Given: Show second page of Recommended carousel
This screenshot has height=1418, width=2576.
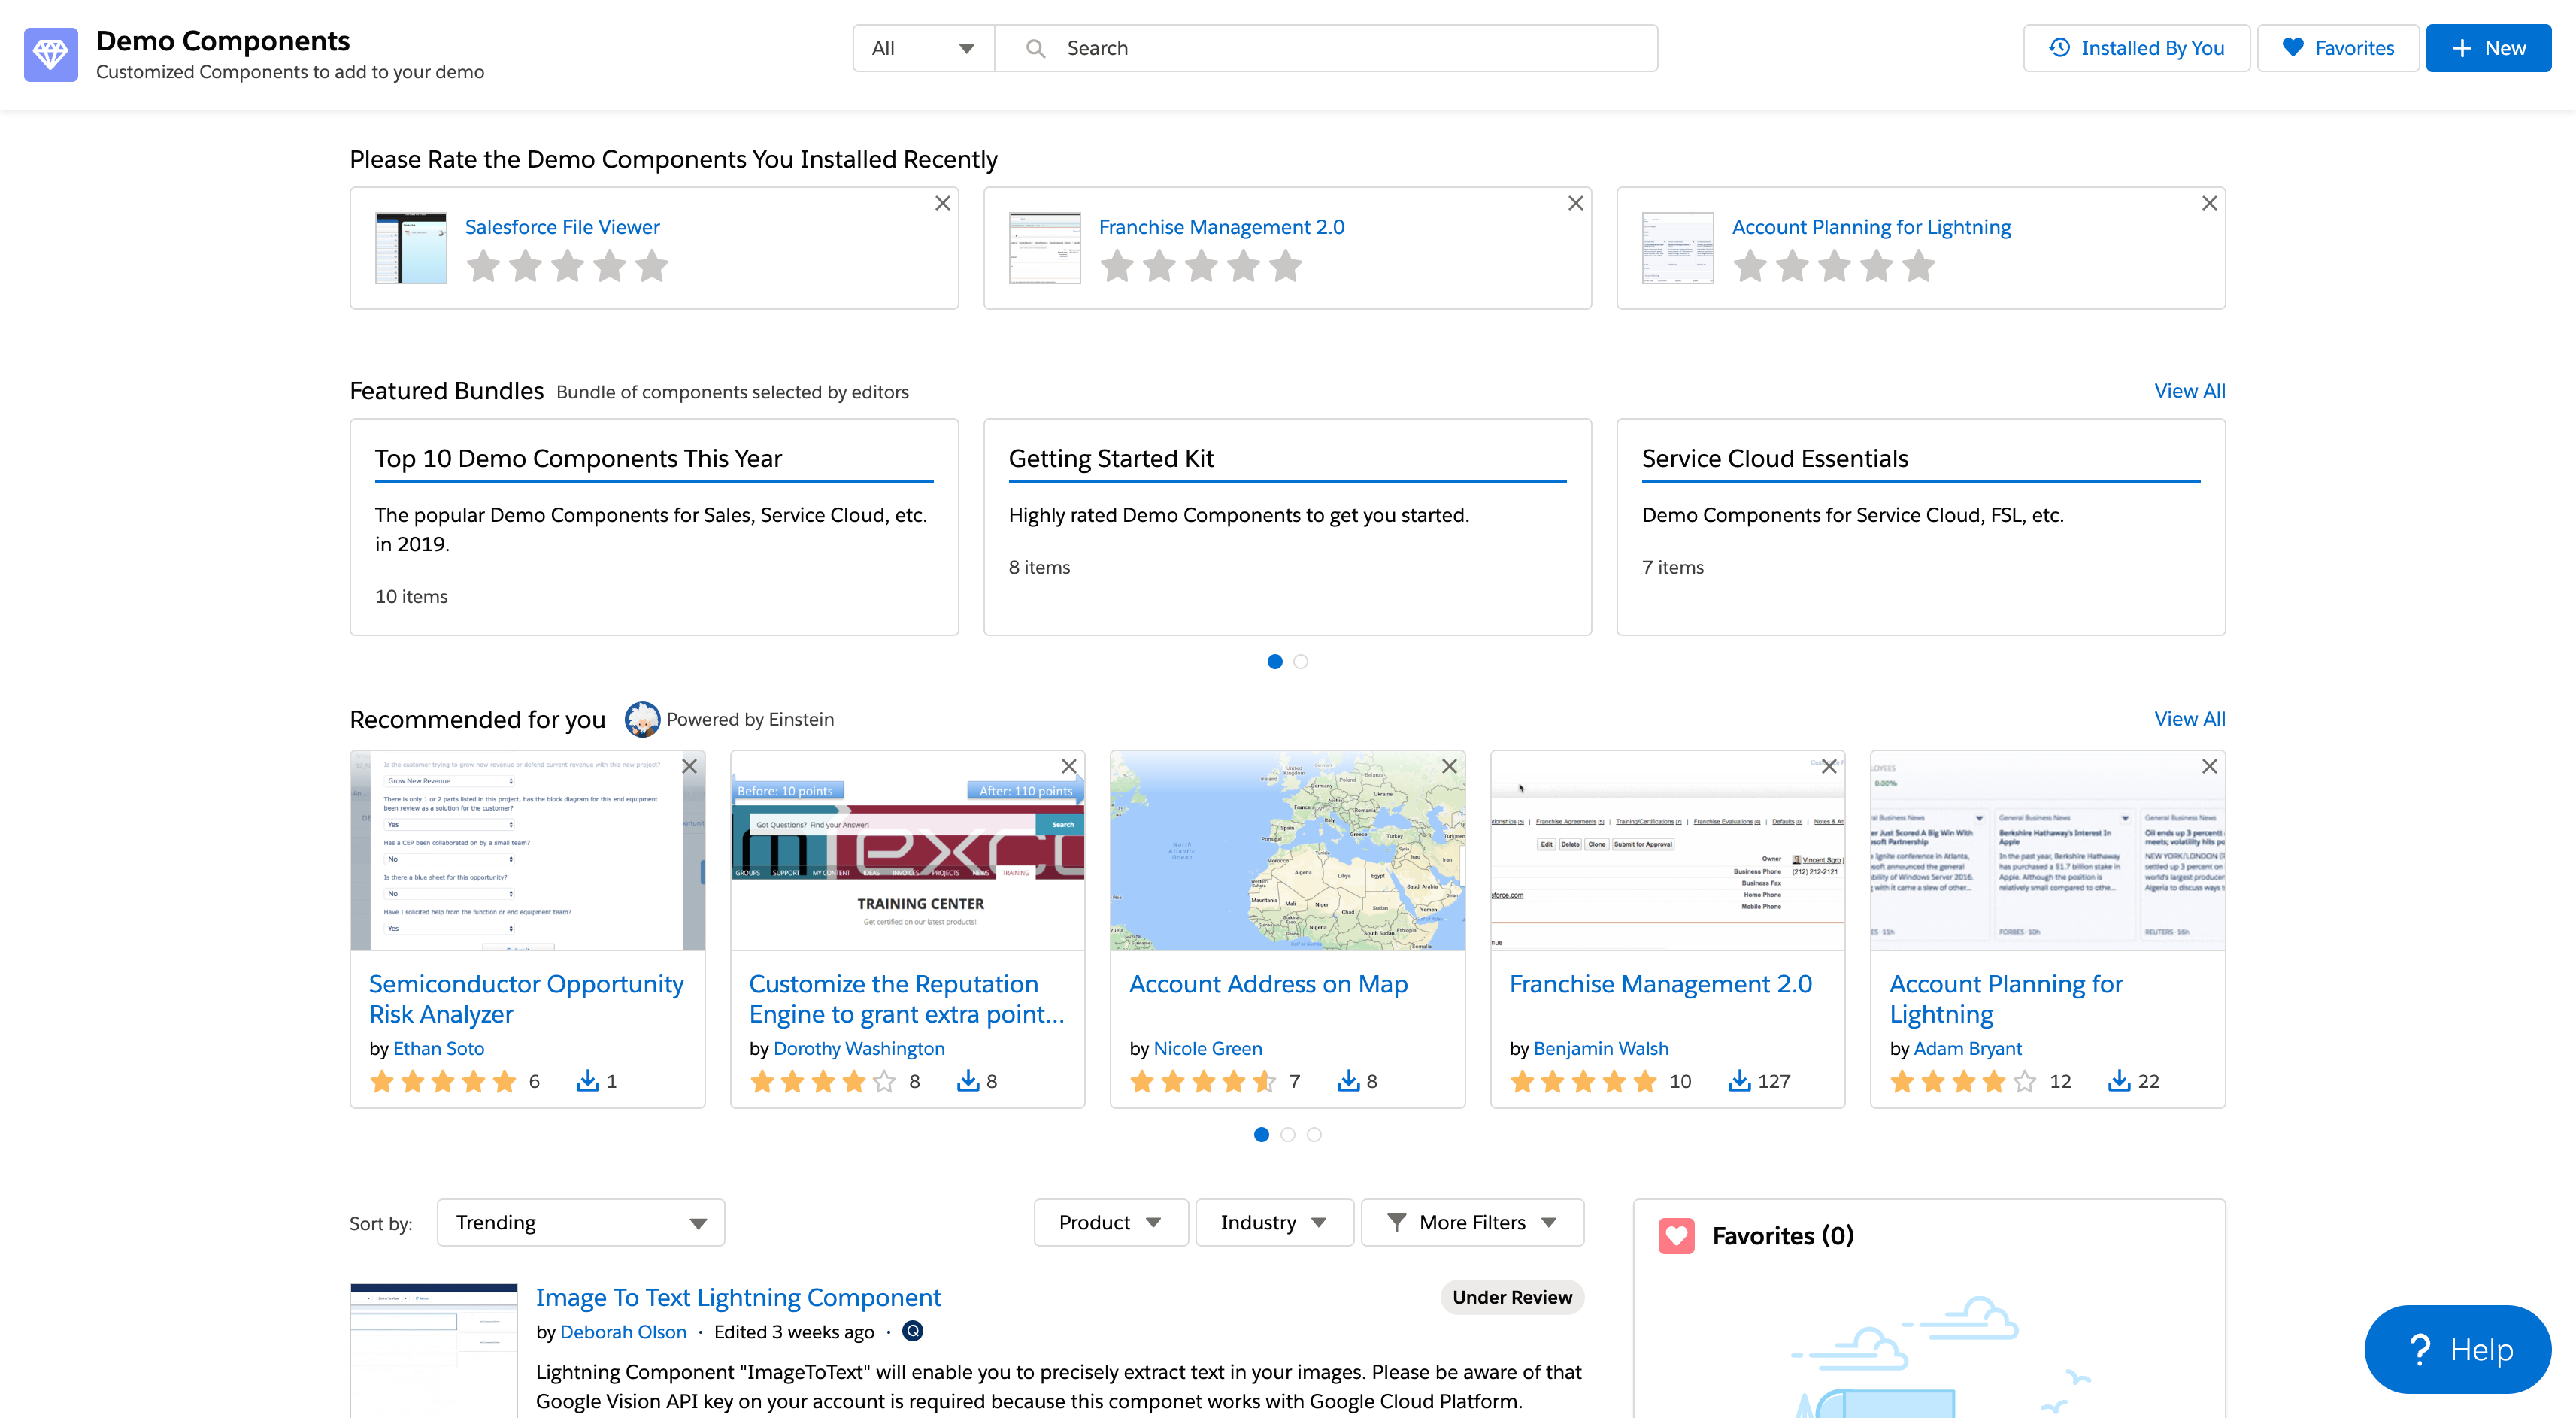Looking at the screenshot, I should point(1288,1134).
